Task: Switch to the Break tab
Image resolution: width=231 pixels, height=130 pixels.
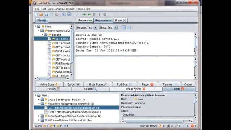Action: click(120, 20)
